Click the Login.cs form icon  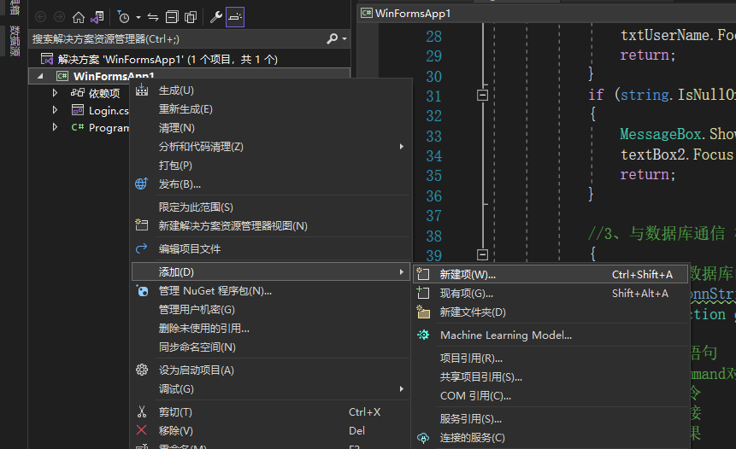pos(78,110)
